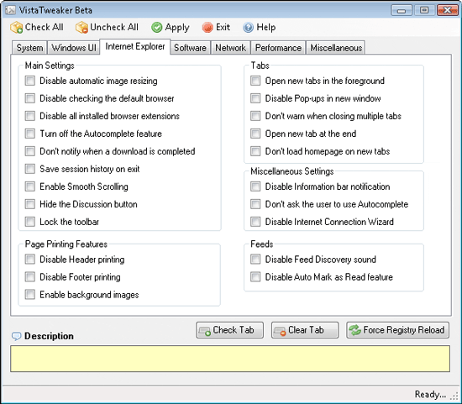
Task: Tick Disable Information bar notification
Action: [x=255, y=186]
